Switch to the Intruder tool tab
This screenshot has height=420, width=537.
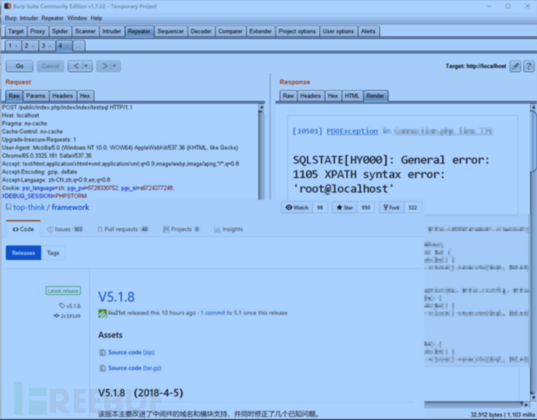tap(111, 31)
